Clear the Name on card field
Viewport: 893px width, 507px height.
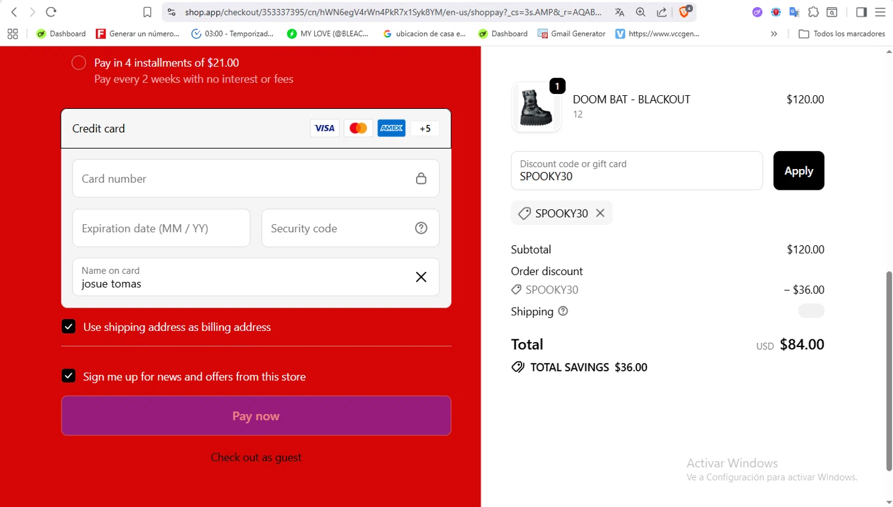pyautogui.click(x=421, y=277)
